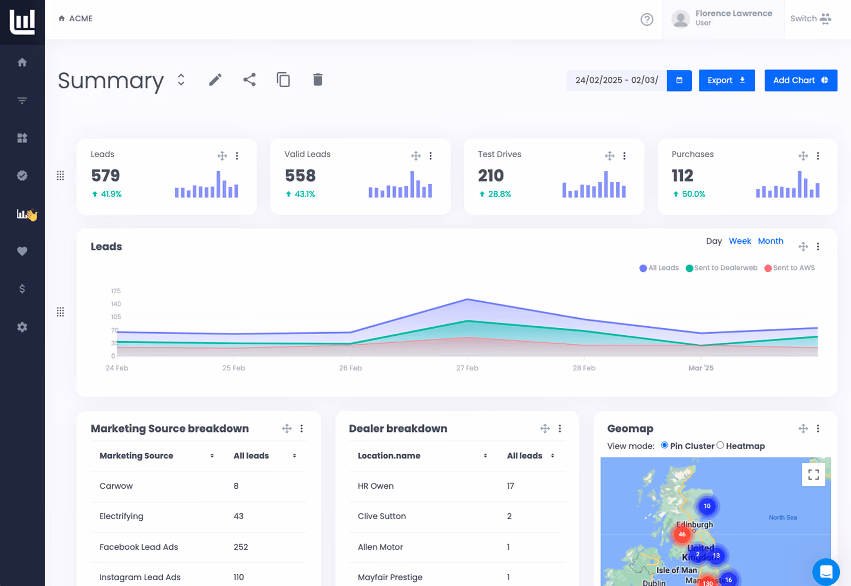This screenshot has height=586, width=851.
Task: Open the help question mark icon
Action: coord(647,19)
